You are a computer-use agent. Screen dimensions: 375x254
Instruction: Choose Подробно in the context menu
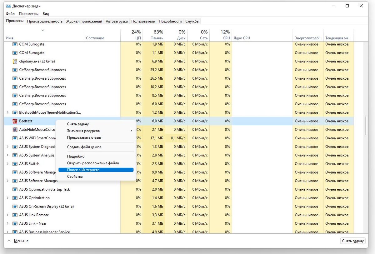point(96,156)
